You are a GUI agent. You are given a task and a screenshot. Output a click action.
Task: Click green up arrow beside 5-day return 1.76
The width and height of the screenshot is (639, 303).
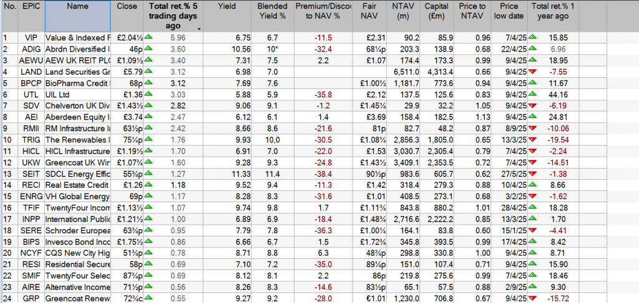click(150, 140)
